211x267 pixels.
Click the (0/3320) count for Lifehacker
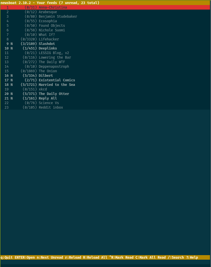pos(29,39)
